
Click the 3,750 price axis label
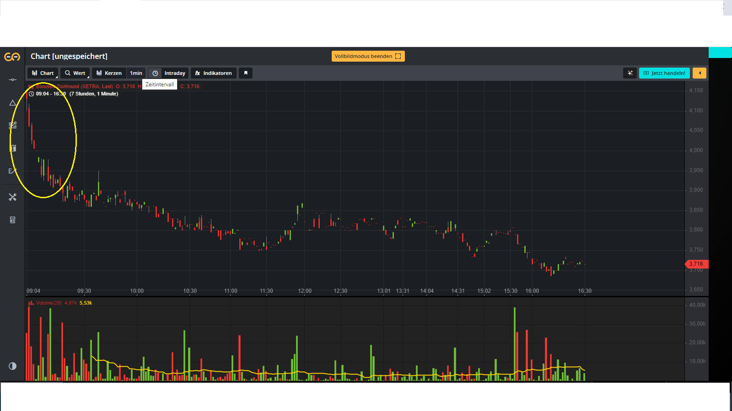point(696,250)
